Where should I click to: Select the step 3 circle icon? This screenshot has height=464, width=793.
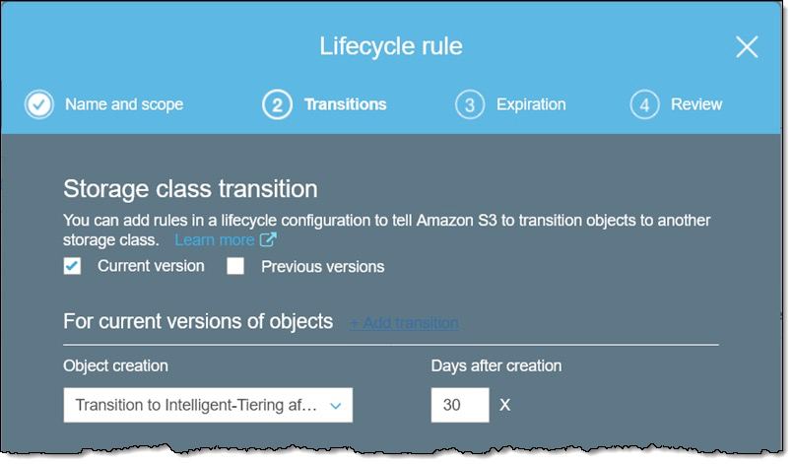(x=469, y=104)
